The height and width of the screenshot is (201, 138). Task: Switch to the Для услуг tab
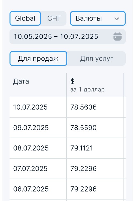click(97, 59)
